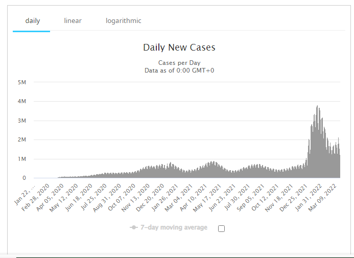Click the Dec 20, 2020 axis label
This screenshot has width=354, height=258.
point(152,194)
